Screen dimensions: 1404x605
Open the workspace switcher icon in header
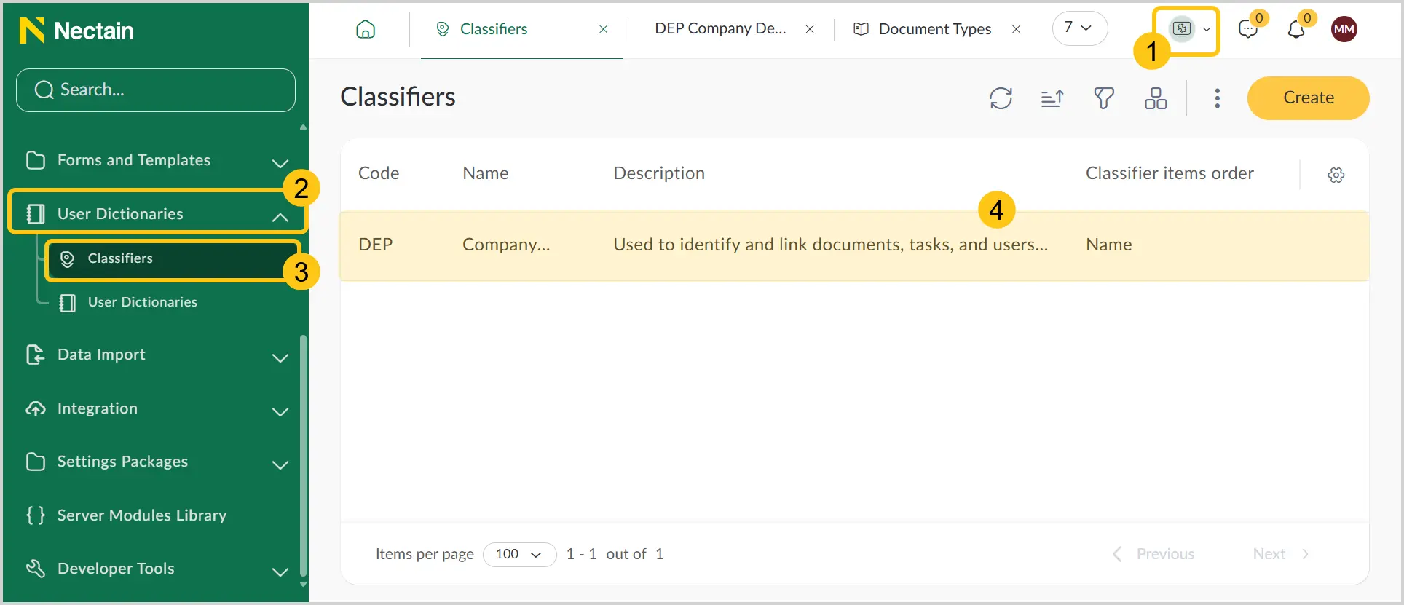tap(1182, 29)
